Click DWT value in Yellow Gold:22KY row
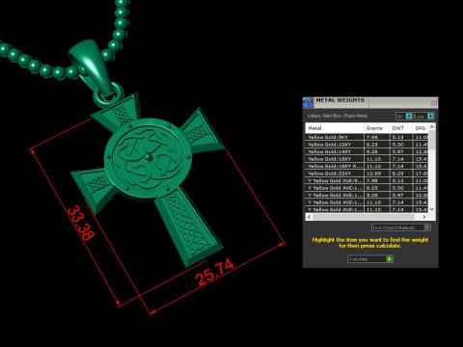The width and height of the screenshot is (463, 347). pyautogui.click(x=401, y=173)
